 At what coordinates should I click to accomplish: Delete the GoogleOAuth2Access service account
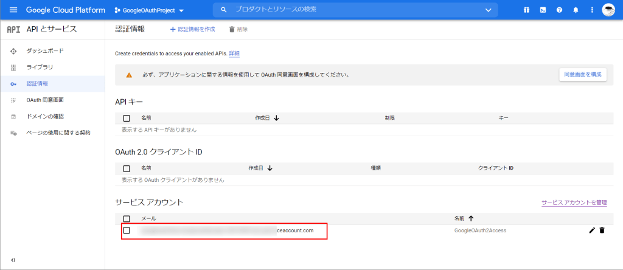[602, 230]
